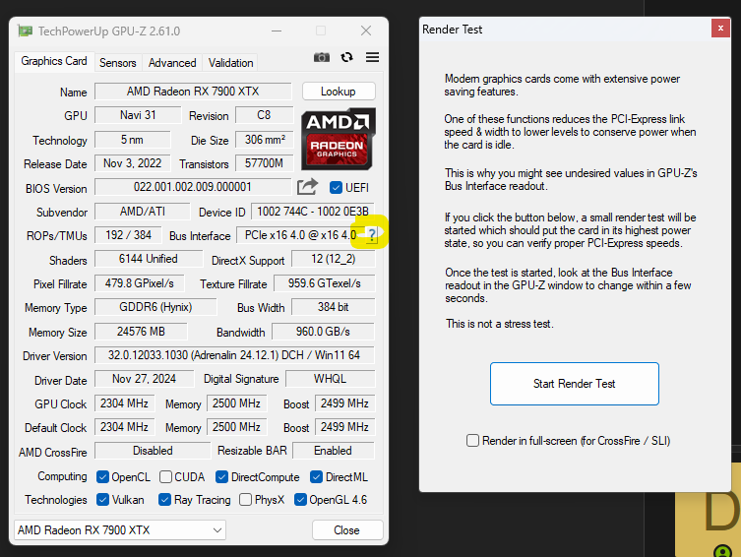Click the GPU field Navi 31
741x557 pixels.
tap(138, 115)
